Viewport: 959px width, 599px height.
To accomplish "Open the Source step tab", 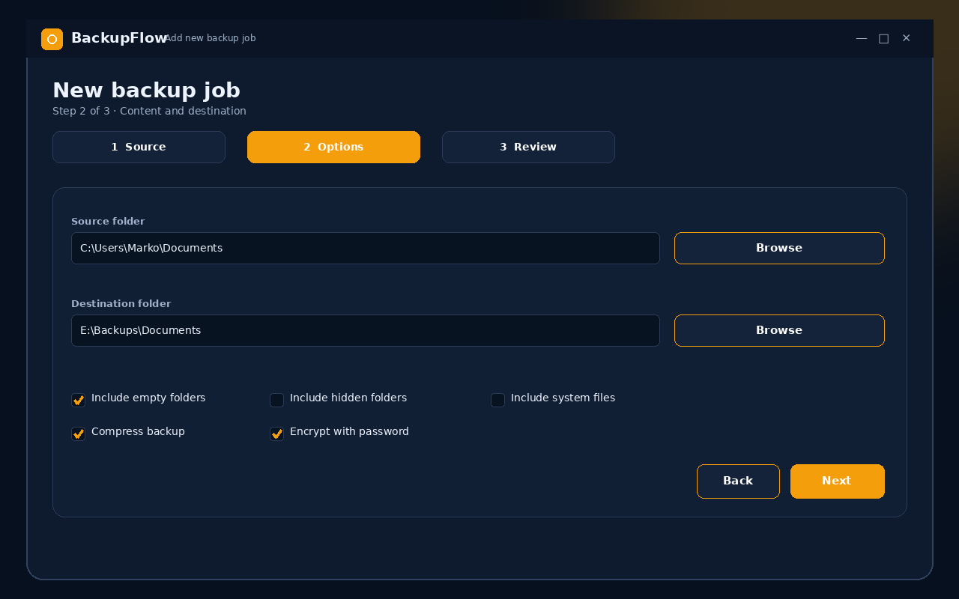I will (139, 147).
